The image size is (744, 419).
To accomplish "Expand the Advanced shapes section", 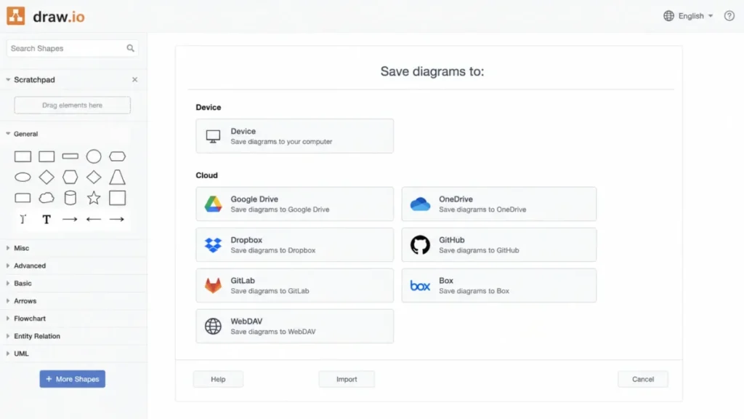I will tap(8, 266).
